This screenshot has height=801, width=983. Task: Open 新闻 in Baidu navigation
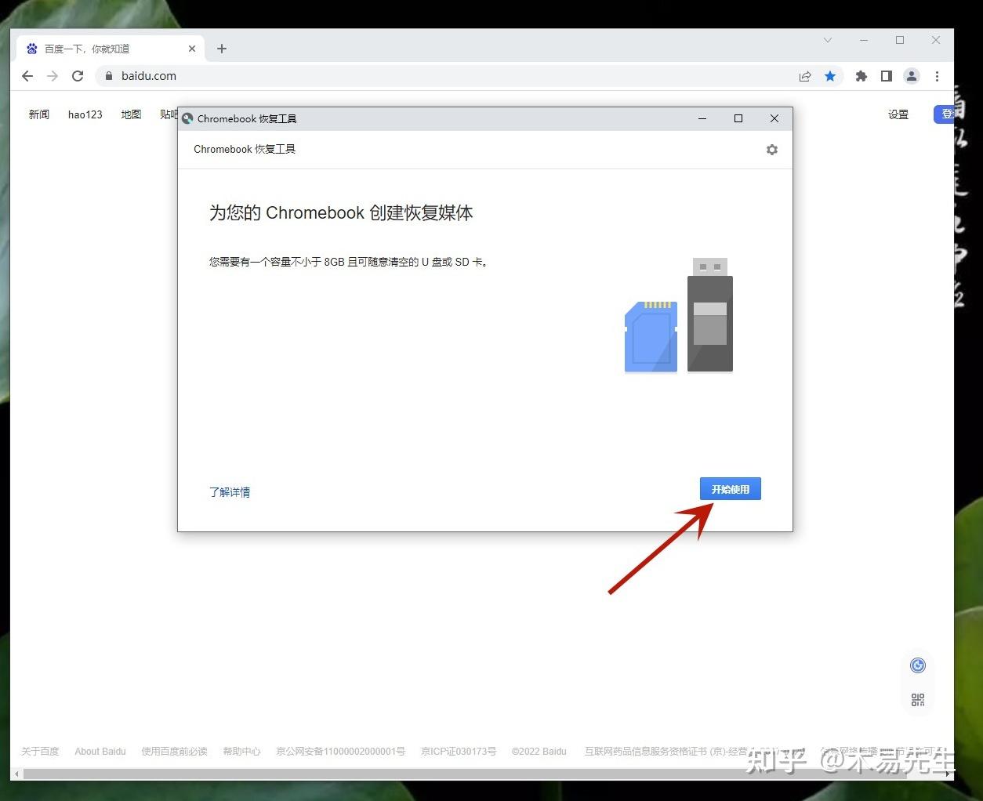(39, 114)
